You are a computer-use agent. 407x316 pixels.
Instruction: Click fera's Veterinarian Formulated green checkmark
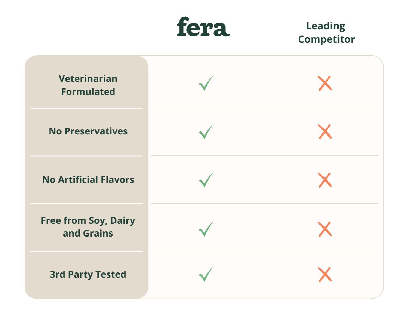(206, 84)
